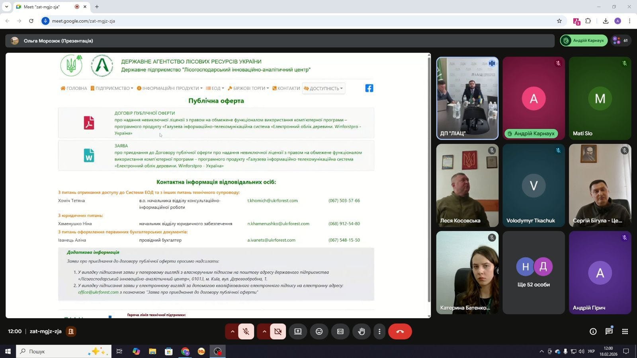Click the host controls icon next to meeting code
The height and width of the screenshot is (358, 637).
(x=71, y=331)
